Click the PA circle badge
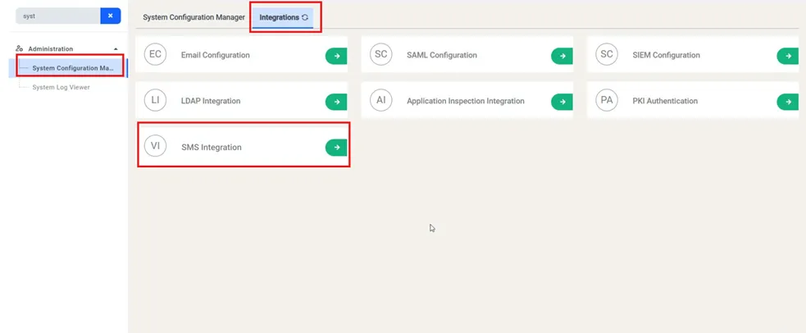 [x=607, y=100]
